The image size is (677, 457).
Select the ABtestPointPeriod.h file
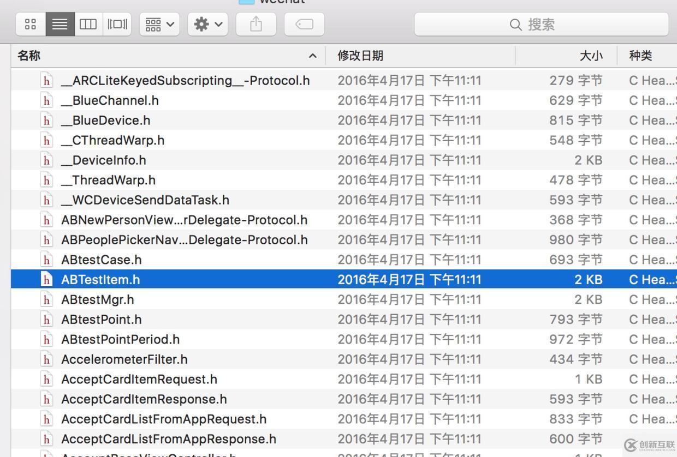pos(121,339)
